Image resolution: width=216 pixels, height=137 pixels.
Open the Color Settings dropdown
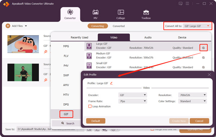coord(193,101)
